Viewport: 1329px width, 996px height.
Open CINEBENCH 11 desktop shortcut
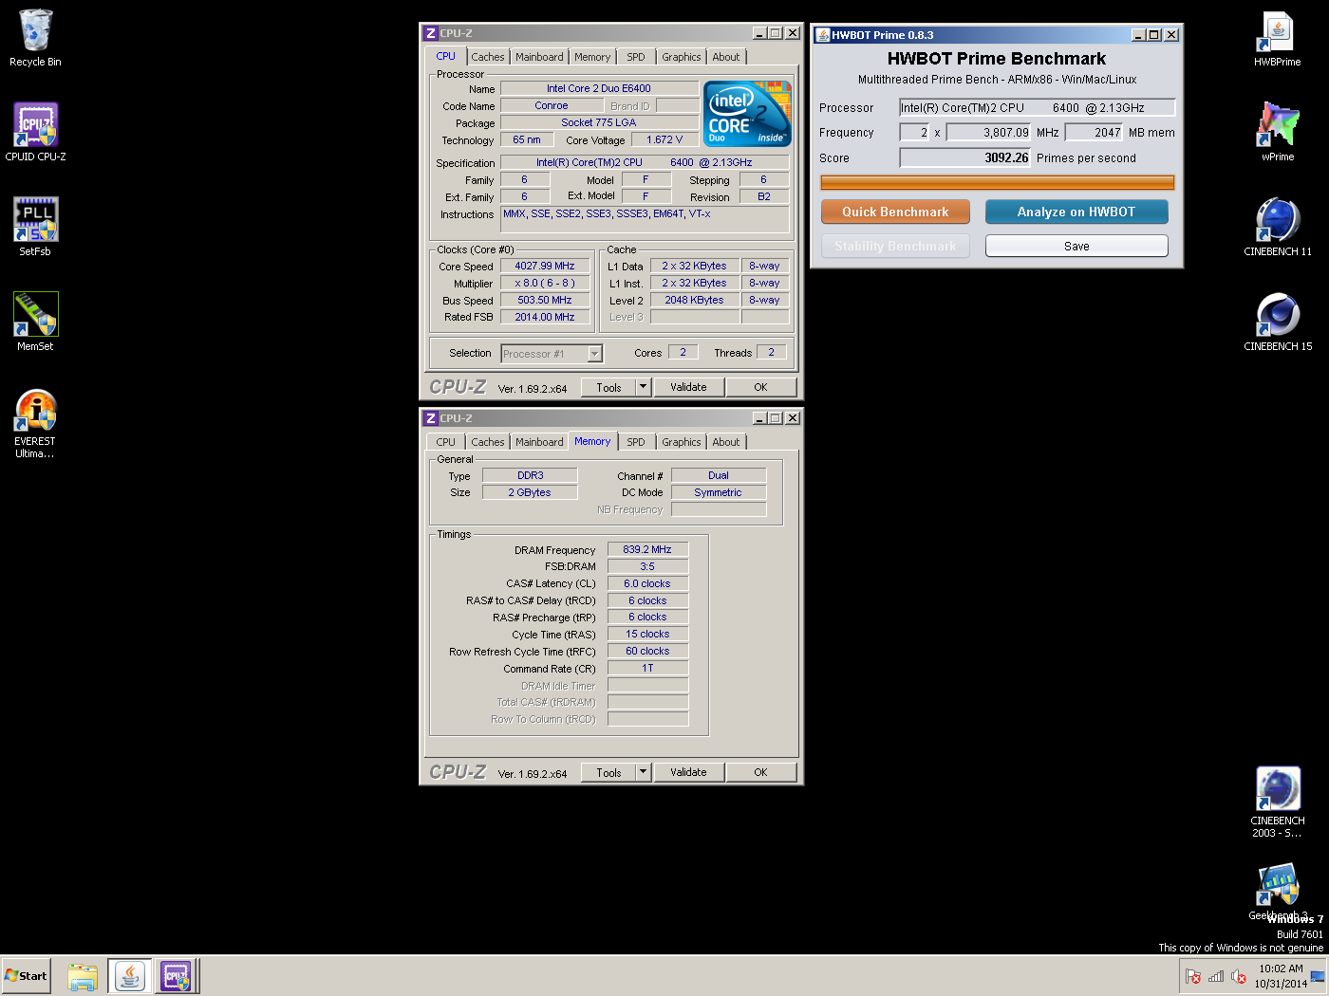point(1278,228)
